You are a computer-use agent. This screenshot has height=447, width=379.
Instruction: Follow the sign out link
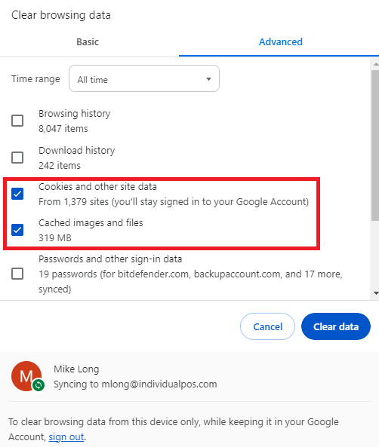tap(66, 436)
